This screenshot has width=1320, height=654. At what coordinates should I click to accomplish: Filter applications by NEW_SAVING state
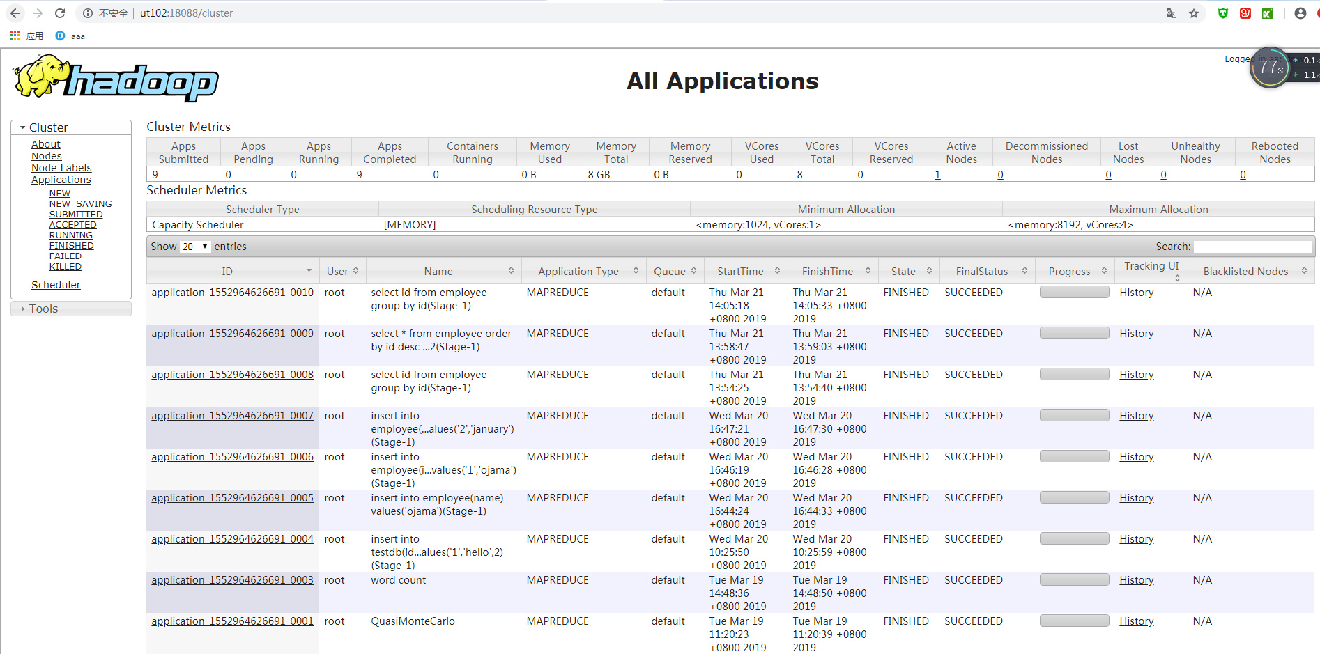pyautogui.click(x=81, y=204)
